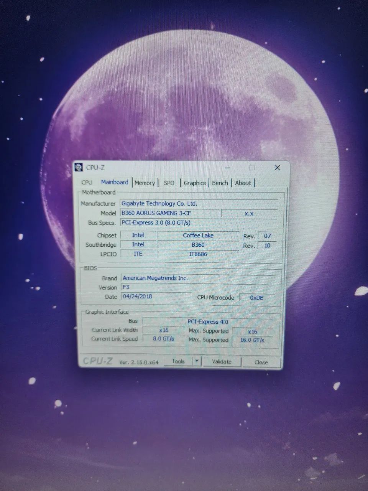The width and height of the screenshot is (368, 491).
Task: Open the Bench tab
Action: (220, 183)
